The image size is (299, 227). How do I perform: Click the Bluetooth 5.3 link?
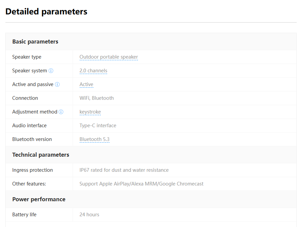click(x=94, y=139)
